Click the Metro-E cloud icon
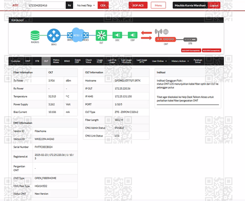Image resolution: width=245 pixels, height=201 pixels. point(78,35)
